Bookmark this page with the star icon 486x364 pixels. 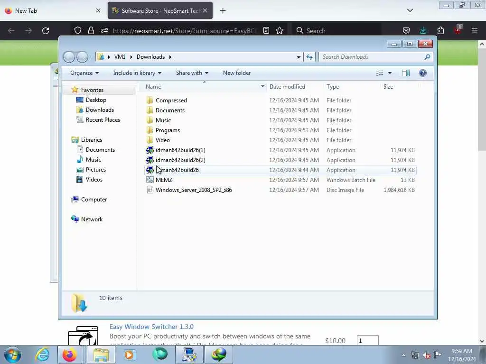pyautogui.click(x=280, y=30)
